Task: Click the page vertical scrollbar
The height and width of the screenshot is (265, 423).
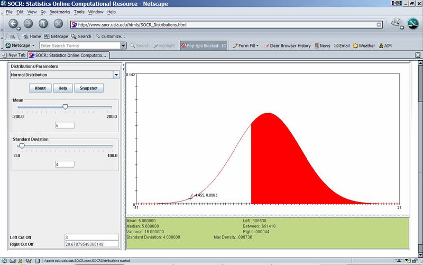Action: [x=420, y=159]
